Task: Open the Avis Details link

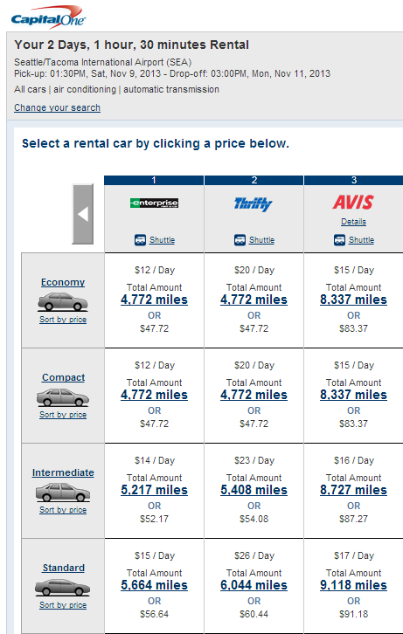Action: coord(353,222)
